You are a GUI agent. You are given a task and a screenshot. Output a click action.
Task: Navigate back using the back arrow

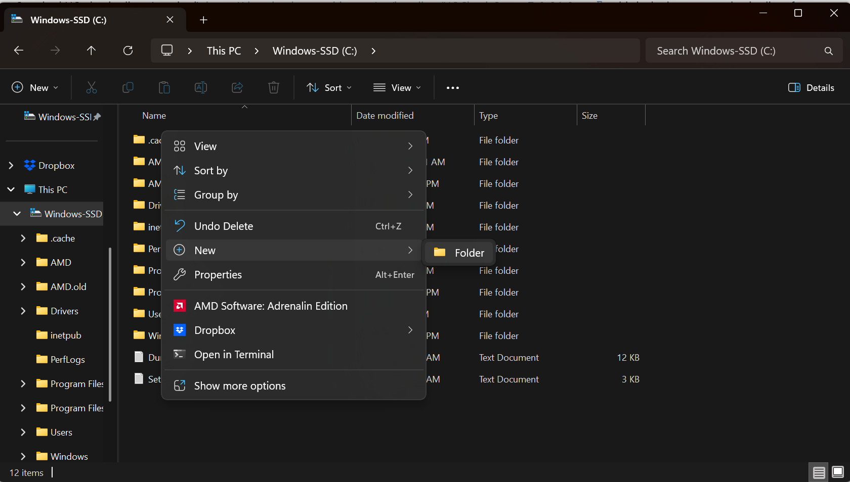19,51
